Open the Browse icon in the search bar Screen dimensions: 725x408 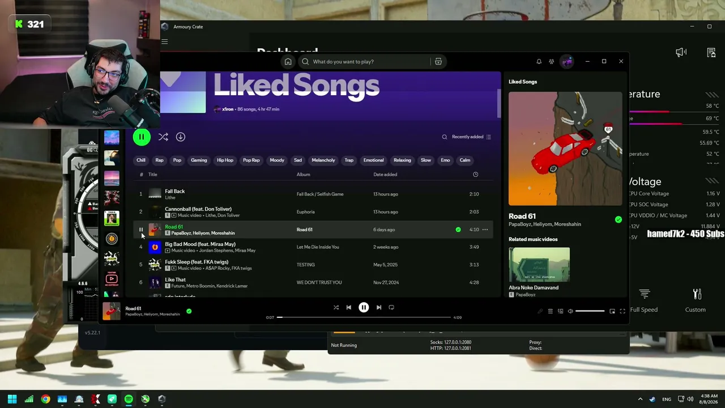point(438,61)
